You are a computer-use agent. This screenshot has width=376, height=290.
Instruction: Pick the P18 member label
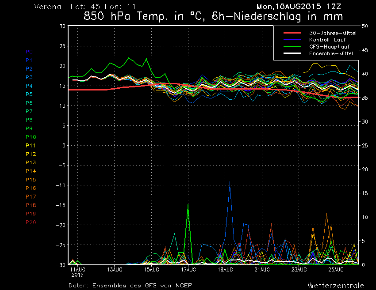point(31,205)
